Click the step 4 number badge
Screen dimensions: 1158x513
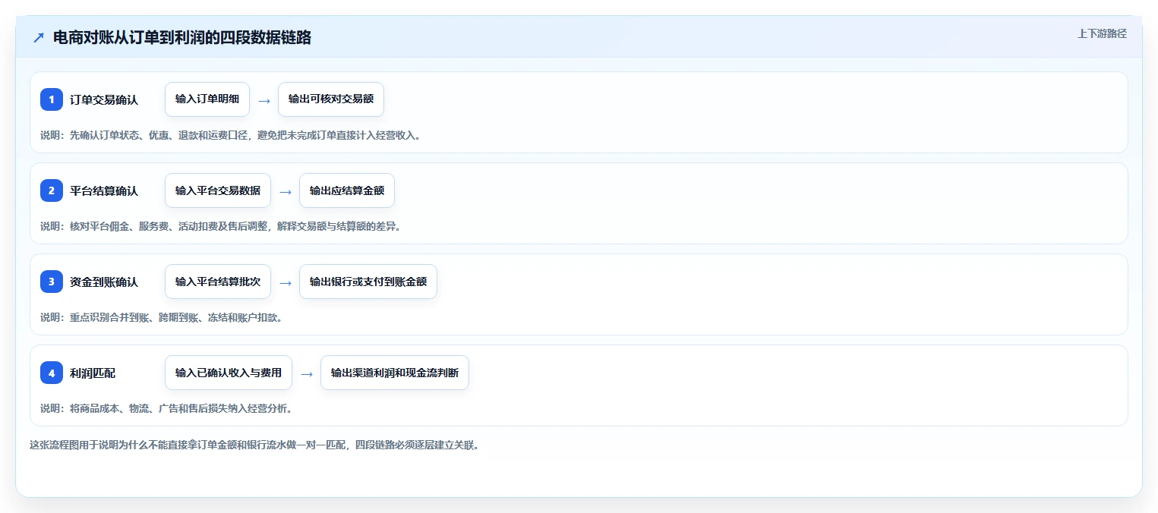point(52,373)
